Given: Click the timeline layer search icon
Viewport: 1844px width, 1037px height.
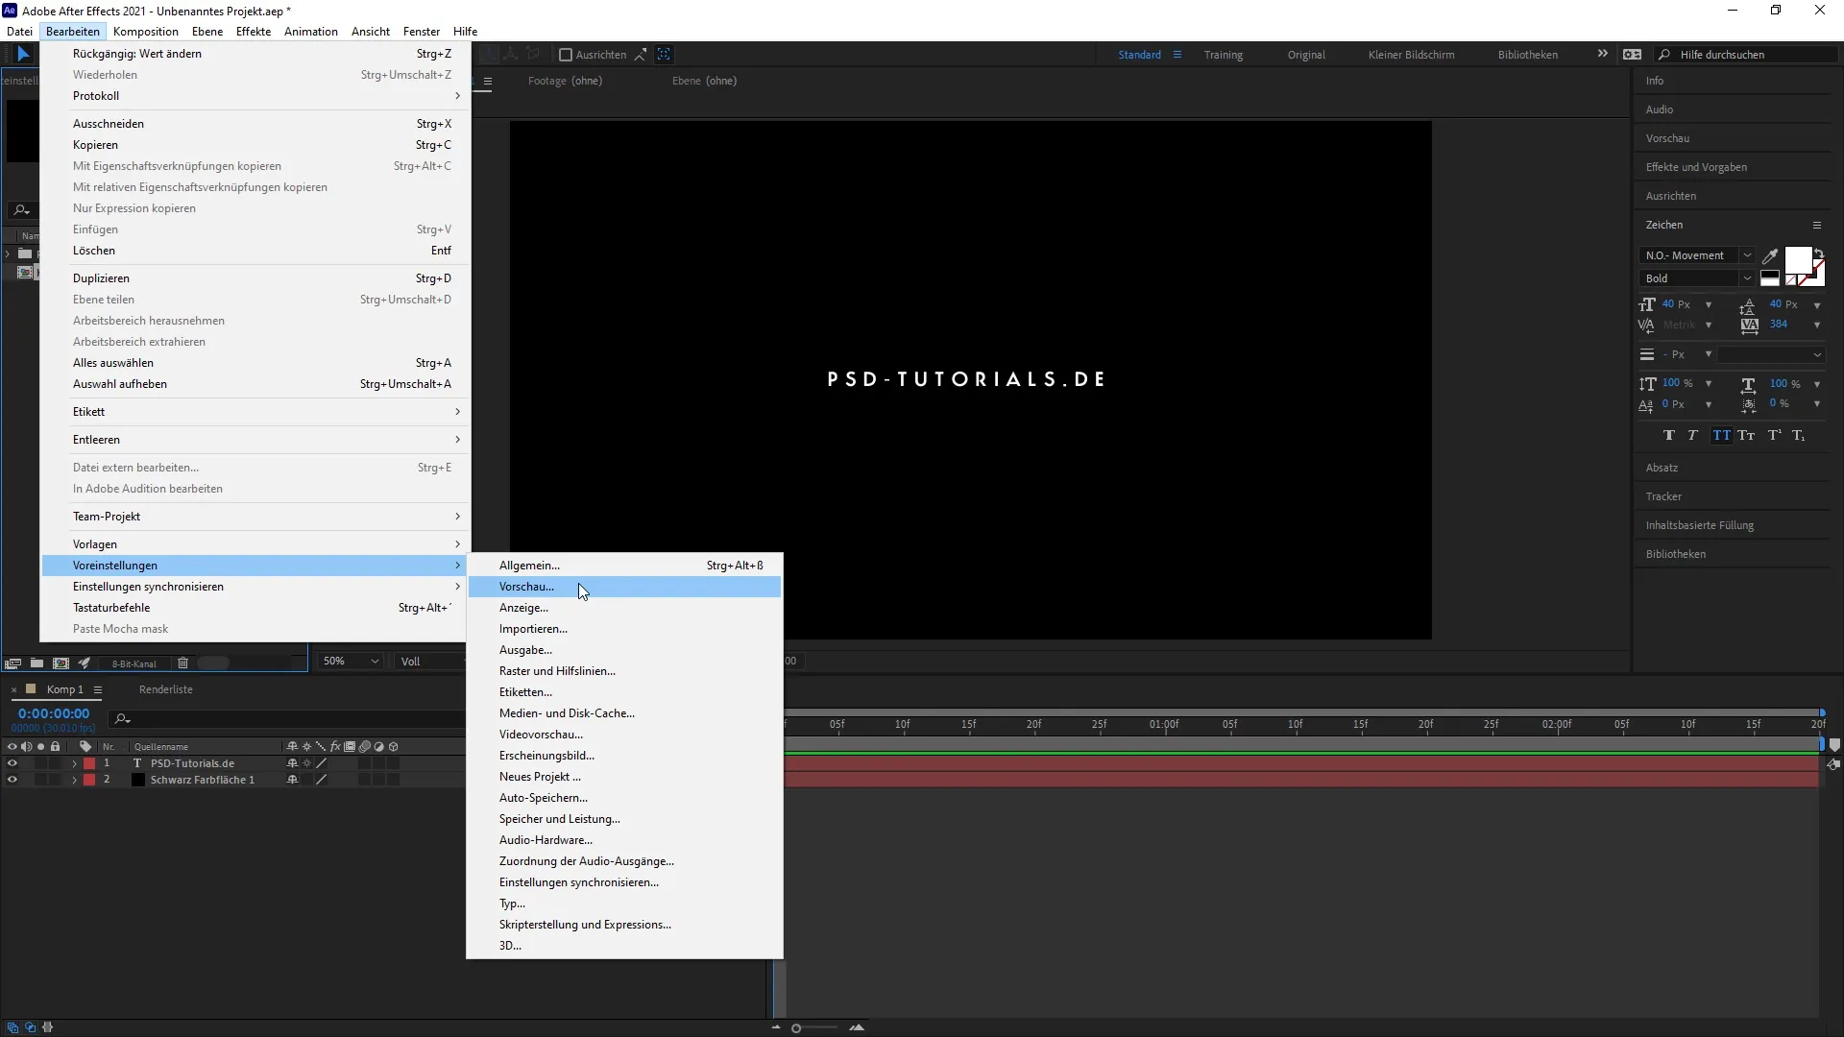Looking at the screenshot, I should point(122,718).
